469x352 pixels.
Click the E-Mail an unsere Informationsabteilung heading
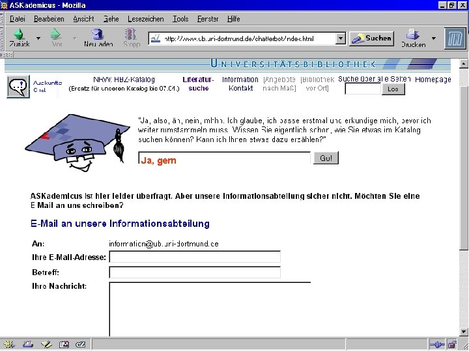tap(120, 224)
